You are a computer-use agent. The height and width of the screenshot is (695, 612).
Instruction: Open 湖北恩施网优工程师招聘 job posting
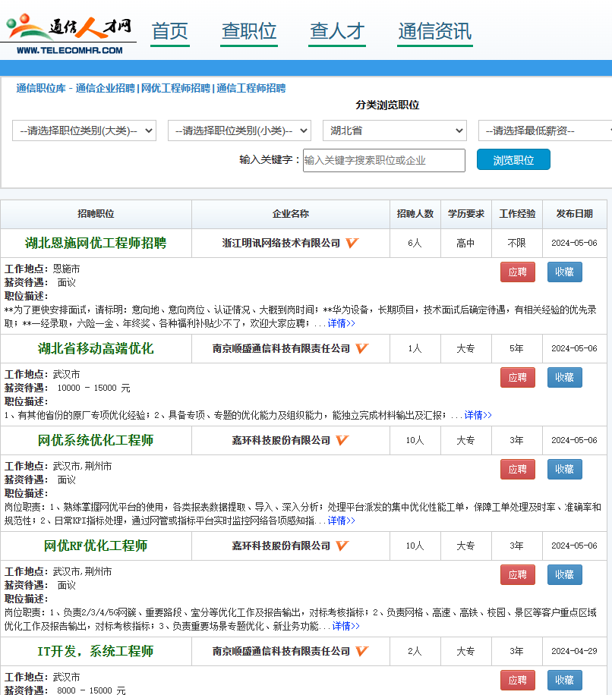click(95, 243)
